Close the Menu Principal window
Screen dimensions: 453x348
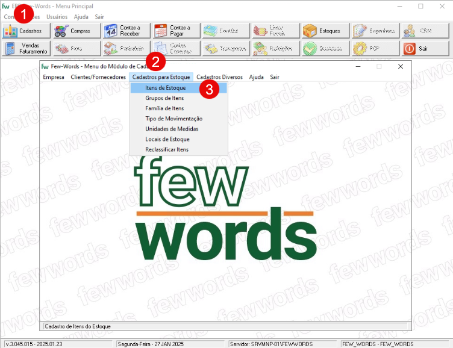[x=442, y=6]
